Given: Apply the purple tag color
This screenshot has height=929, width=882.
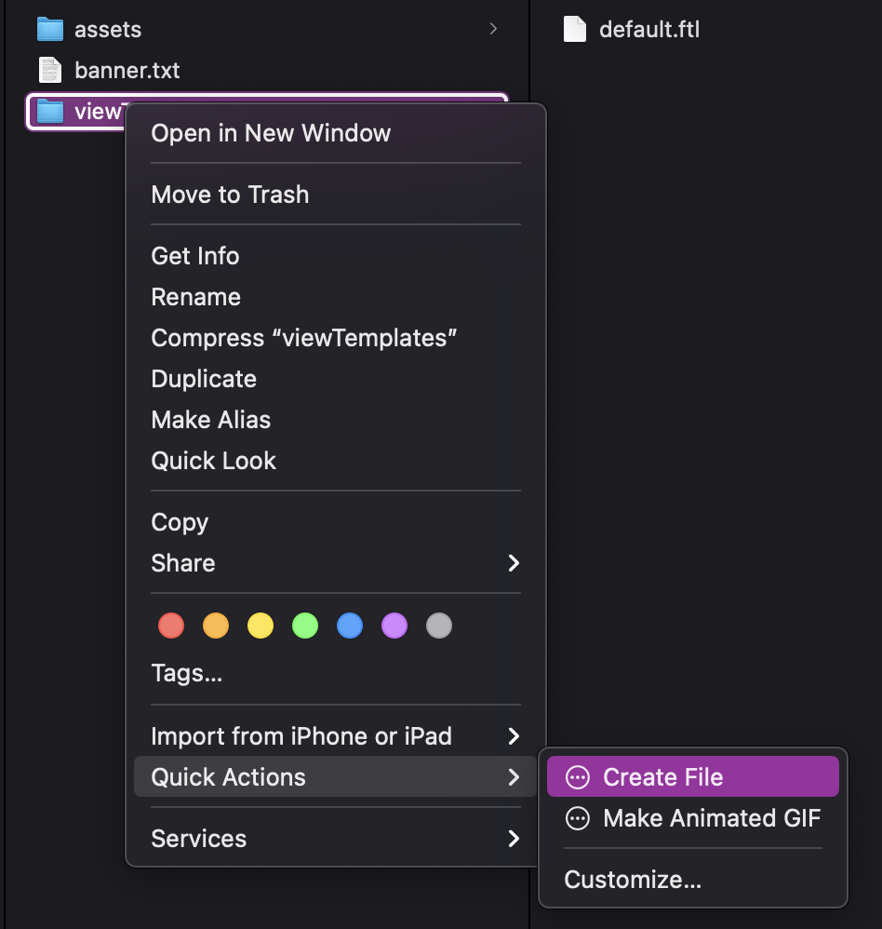Looking at the screenshot, I should [394, 626].
